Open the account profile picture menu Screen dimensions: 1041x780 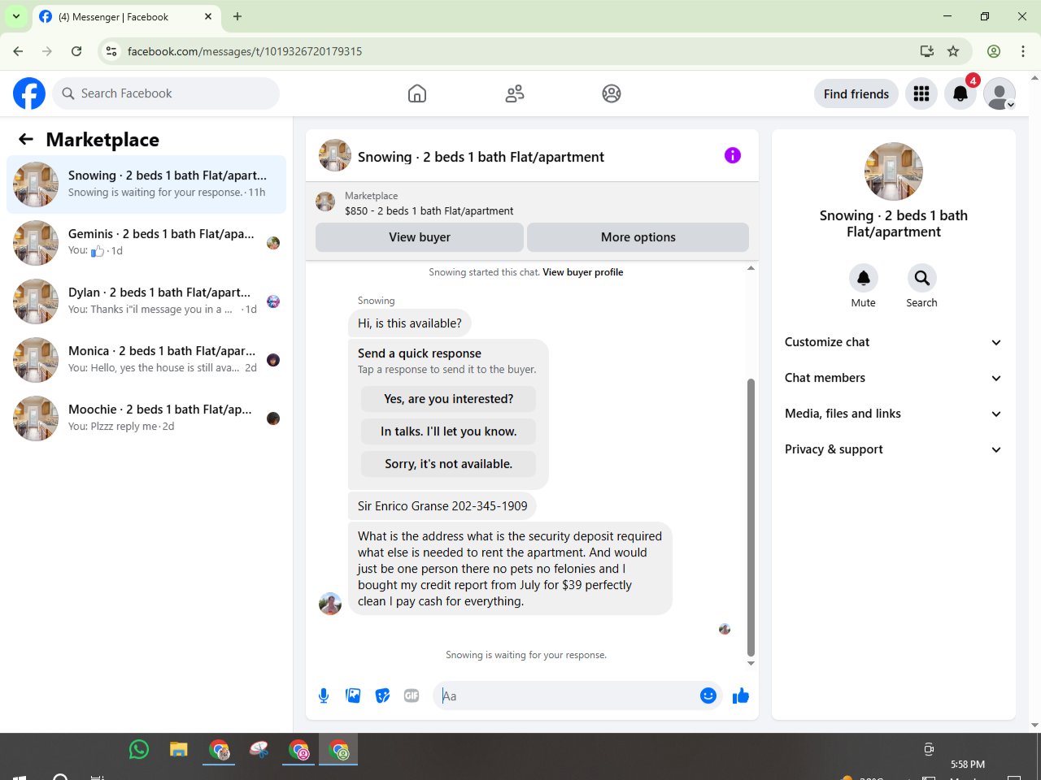click(x=1000, y=93)
